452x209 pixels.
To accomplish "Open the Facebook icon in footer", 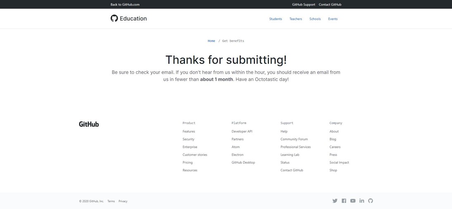I will point(344,201).
